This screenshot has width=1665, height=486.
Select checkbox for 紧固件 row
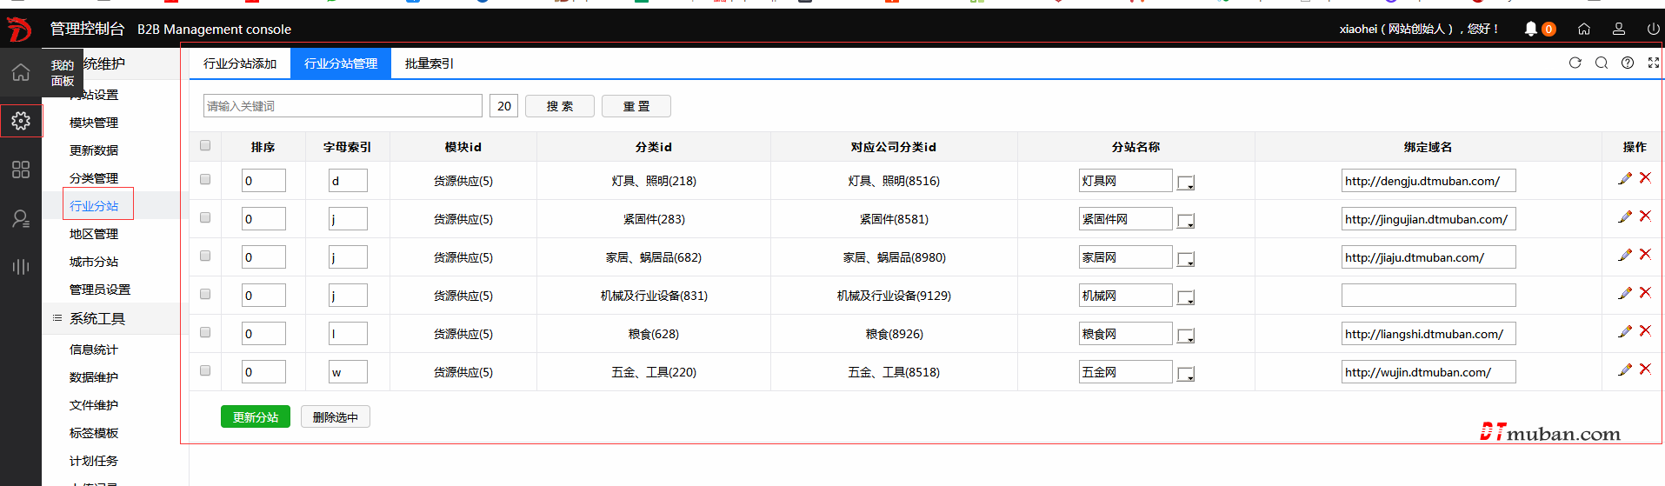205,217
